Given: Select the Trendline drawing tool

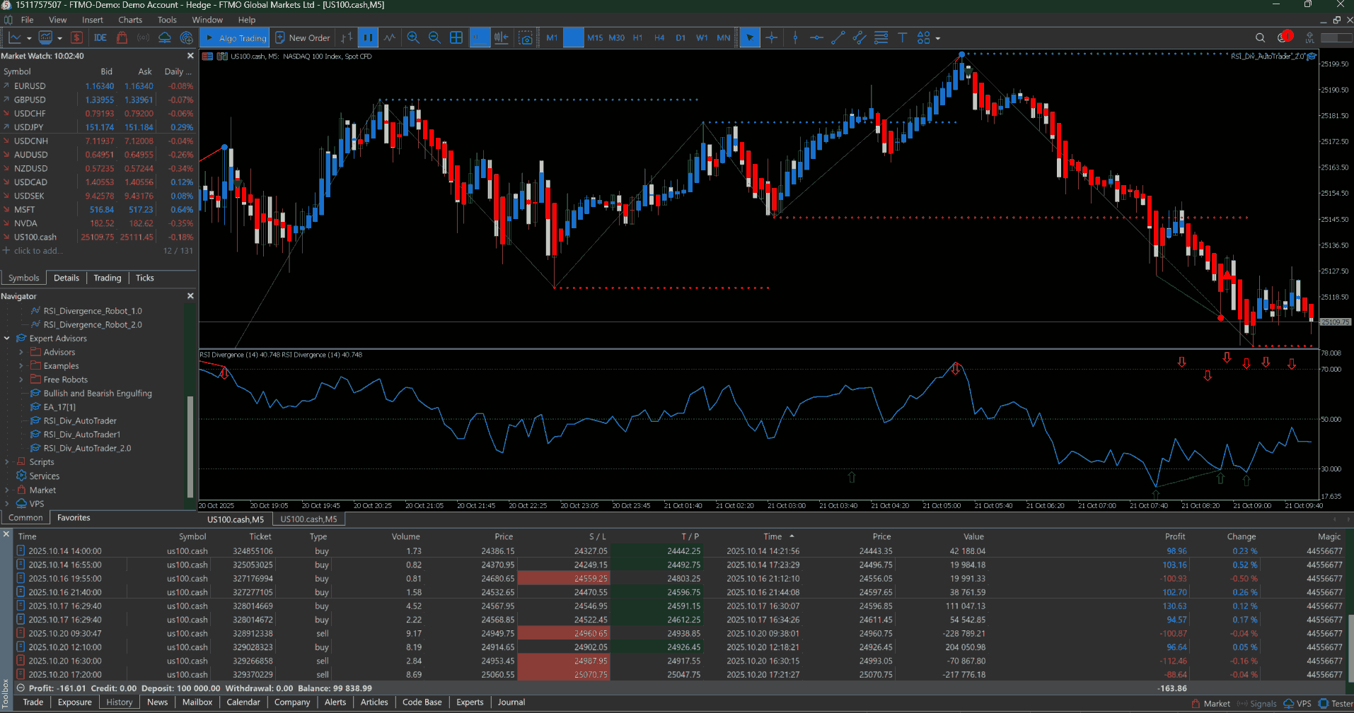Looking at the screenshot, I should pos(838,37).
